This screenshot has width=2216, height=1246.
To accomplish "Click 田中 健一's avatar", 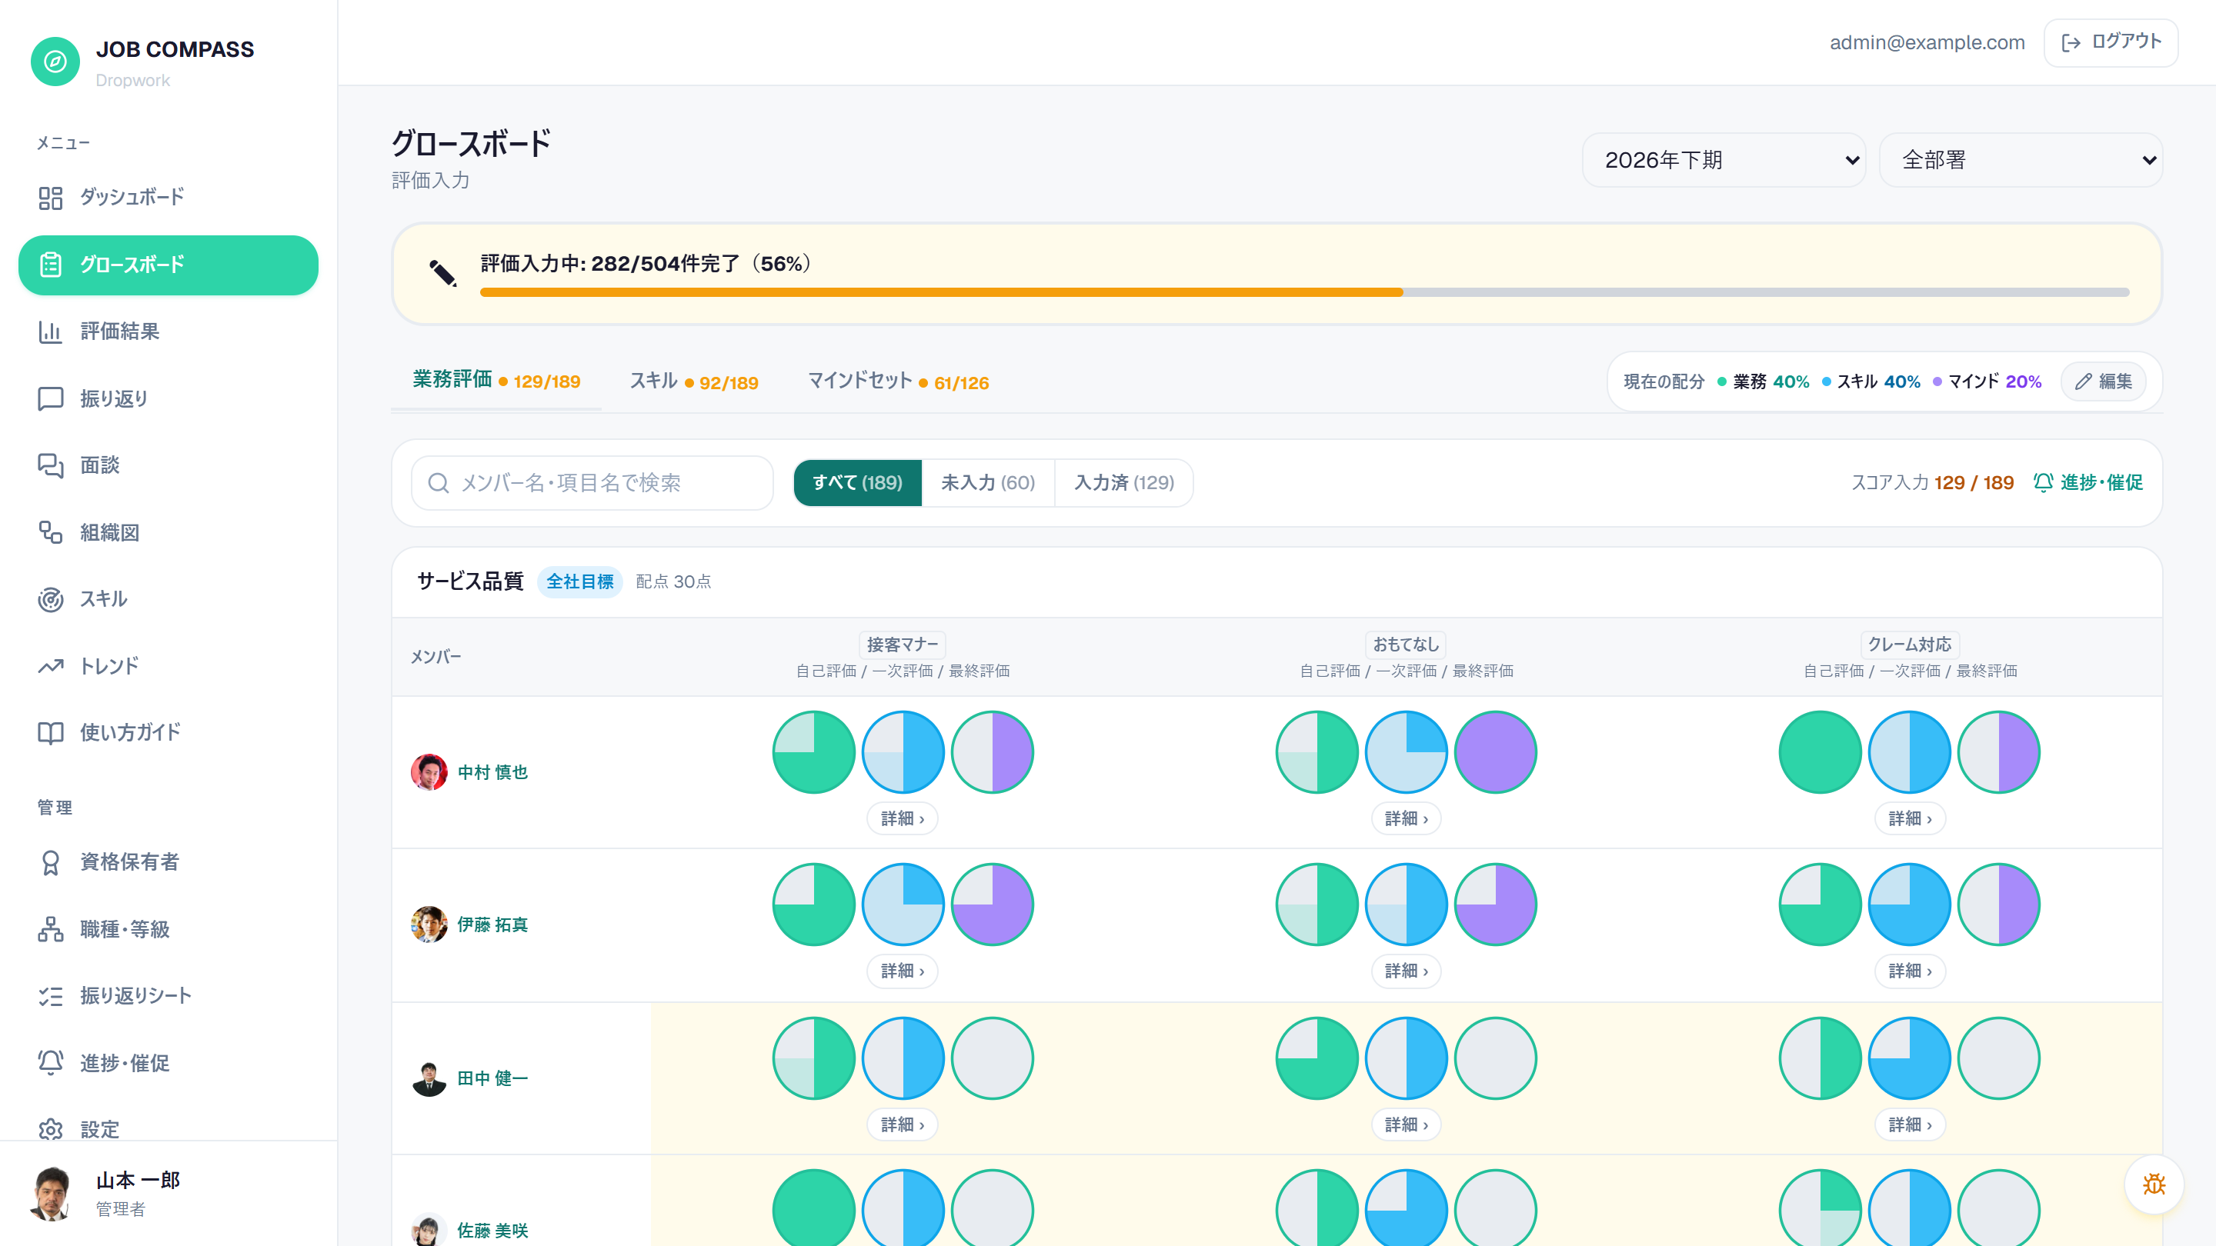I will point(429,1078).
